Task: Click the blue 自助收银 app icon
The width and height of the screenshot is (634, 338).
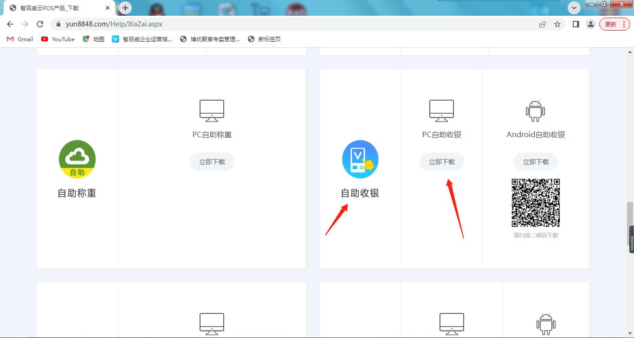Action: (x=360, y=159)
